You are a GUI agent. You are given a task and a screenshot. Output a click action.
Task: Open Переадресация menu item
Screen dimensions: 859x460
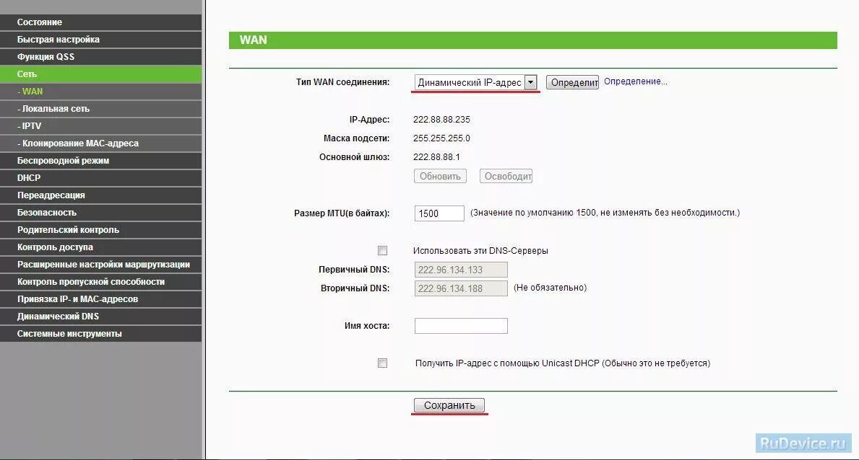(x=101, y=195)
